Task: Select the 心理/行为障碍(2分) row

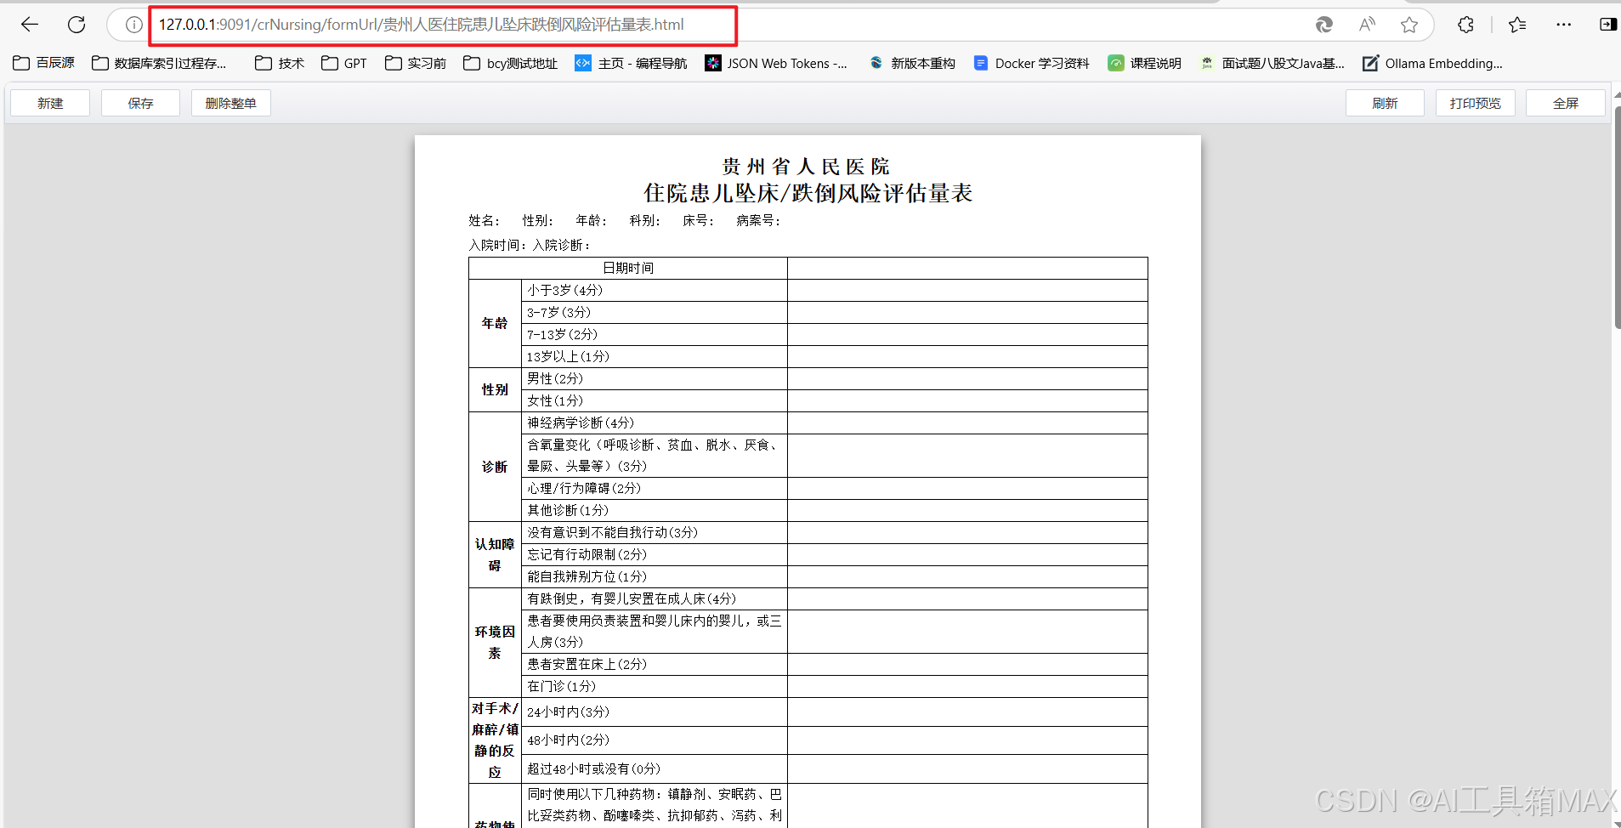Action: click(834, 488)
